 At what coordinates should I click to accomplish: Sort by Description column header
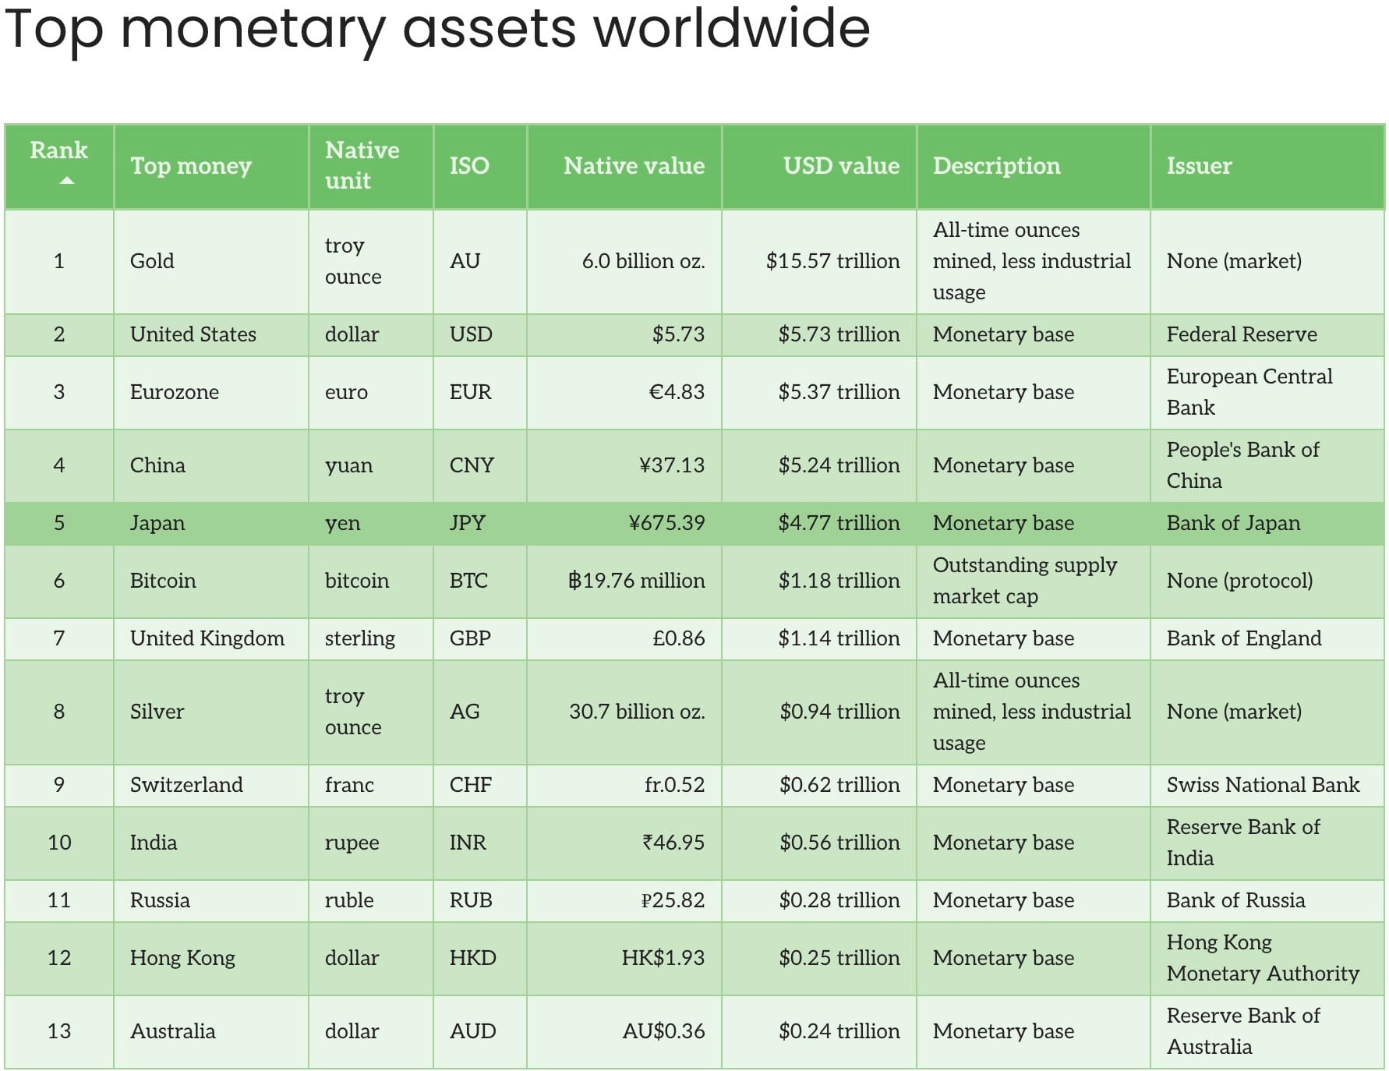click(1034, 166)
